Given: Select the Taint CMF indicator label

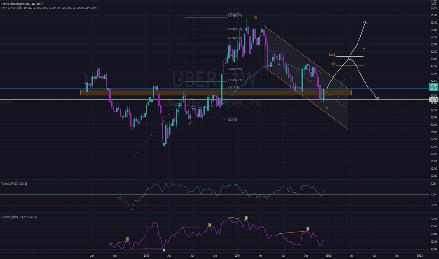Looking at the screenshot, I should click(14, 184).
